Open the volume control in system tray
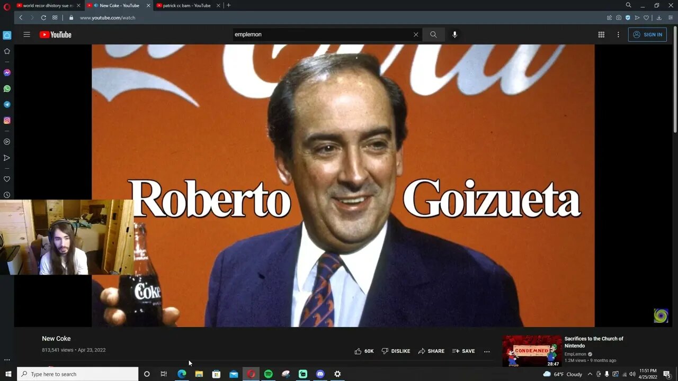This screenshot has height=381, width=678. tap(632, 374)
